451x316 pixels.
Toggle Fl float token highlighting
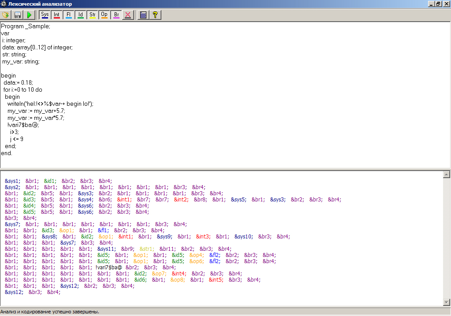68,15
